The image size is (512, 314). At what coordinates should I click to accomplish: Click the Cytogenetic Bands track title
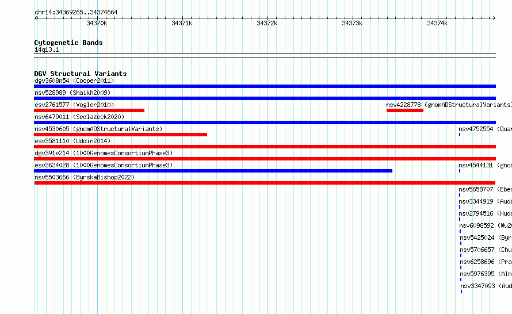[68, 43]
